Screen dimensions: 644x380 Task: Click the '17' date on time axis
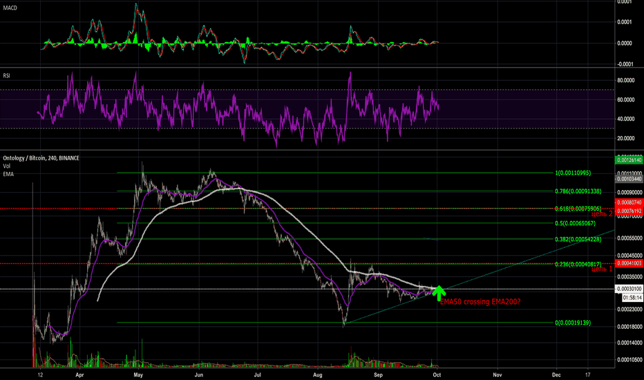click(588, 374)
